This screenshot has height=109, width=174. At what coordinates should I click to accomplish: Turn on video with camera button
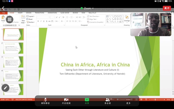click(x=66, y=100)
